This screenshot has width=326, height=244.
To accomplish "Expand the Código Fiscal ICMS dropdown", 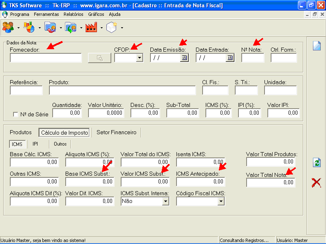I will coord(221,201).
